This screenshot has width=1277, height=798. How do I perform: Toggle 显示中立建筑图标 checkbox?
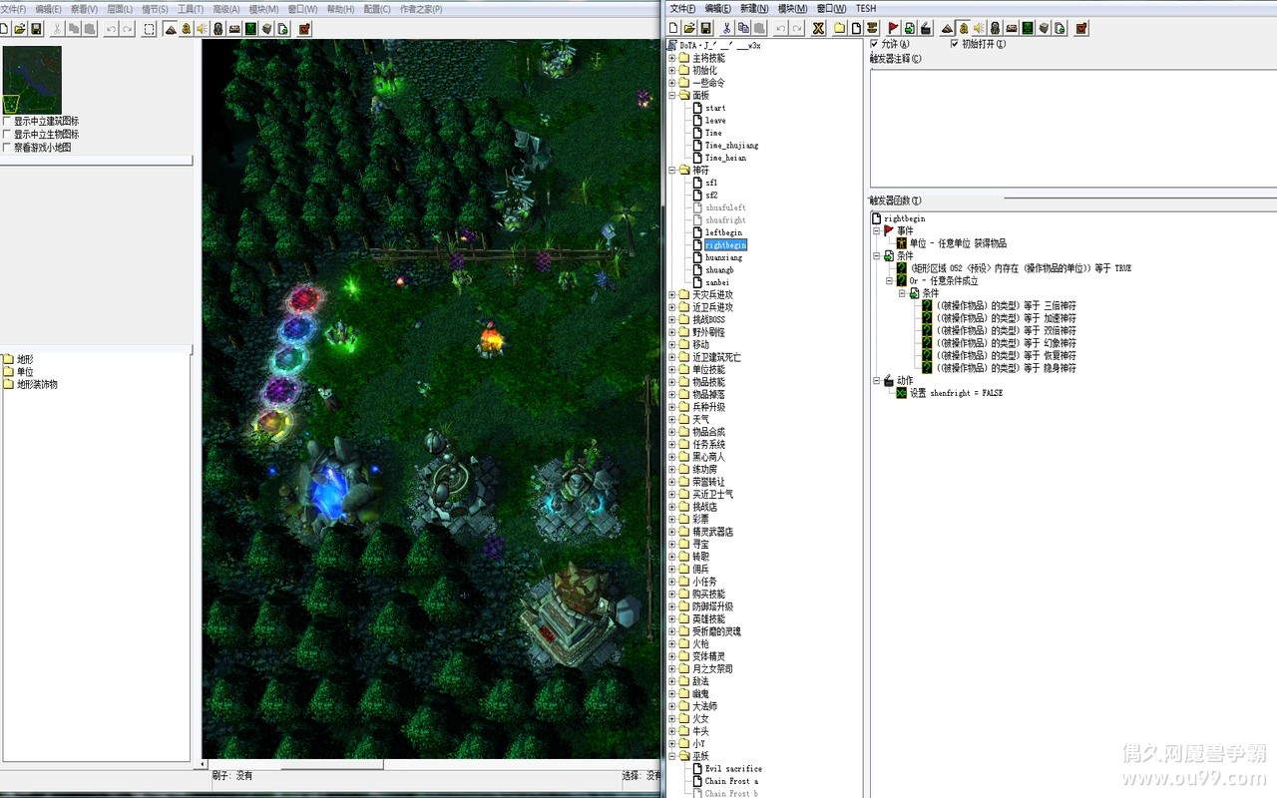click(x=7, y=122)
